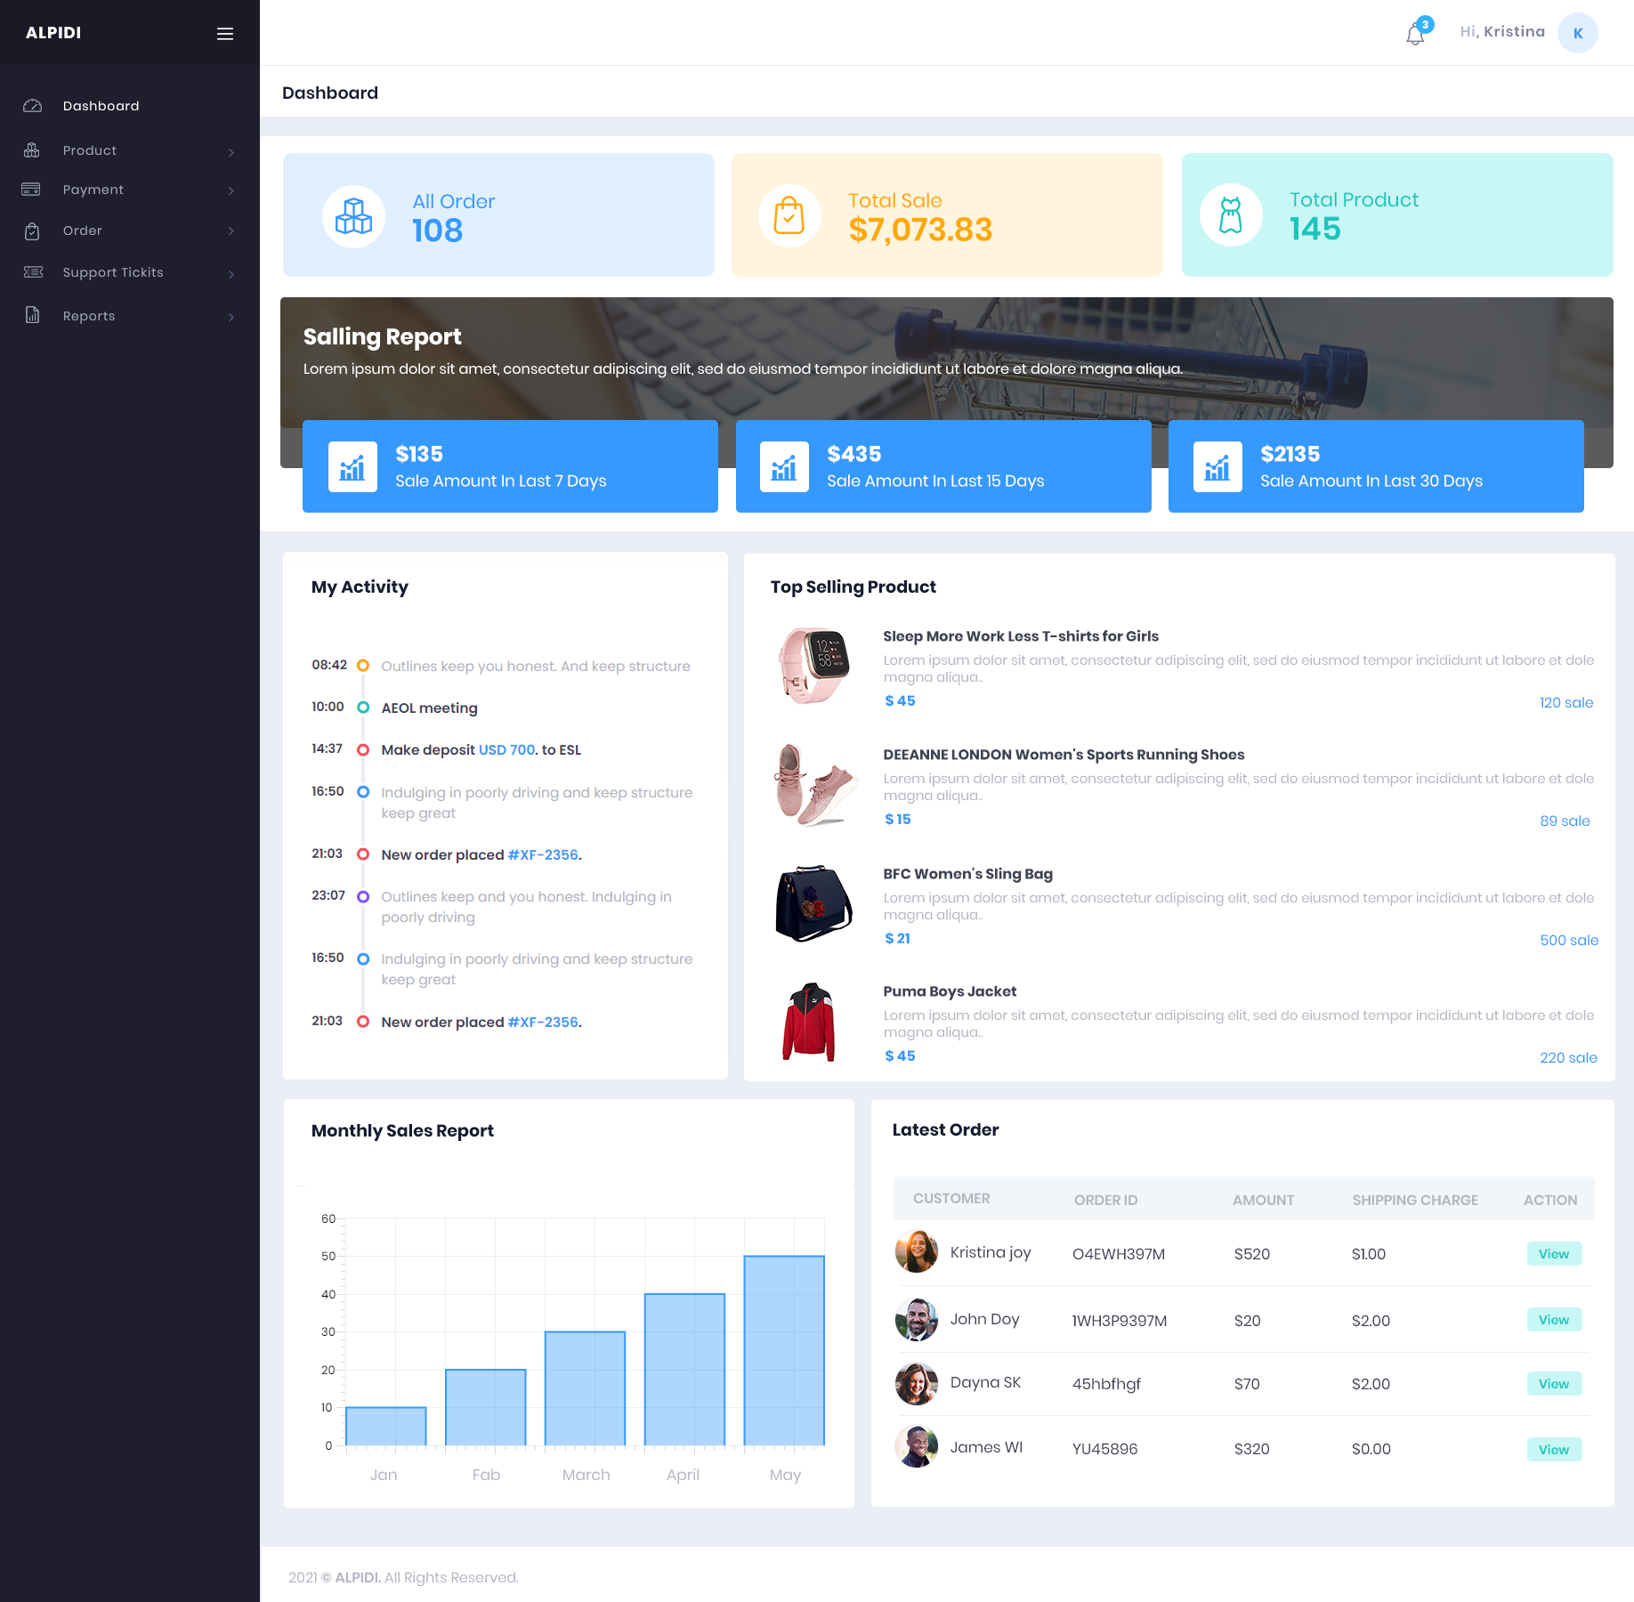The height and width of the screenshot is (1602, 1634).
Task: Select the May bar in sales chart
Action: 784,1350
